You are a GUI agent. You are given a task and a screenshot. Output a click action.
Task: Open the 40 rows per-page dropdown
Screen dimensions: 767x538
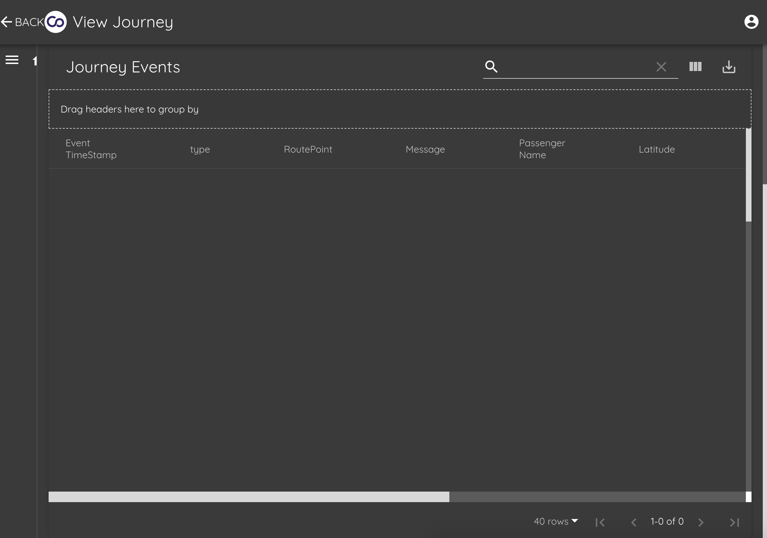pos(556,521)
